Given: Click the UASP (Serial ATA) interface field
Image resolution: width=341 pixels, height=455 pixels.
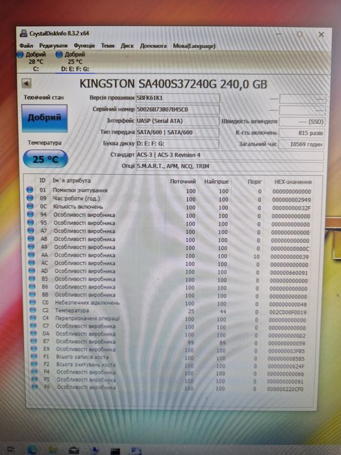Looking at the screenshot, I should click(178, 121).
